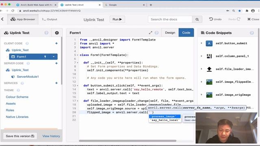Open app settings gear icon
Image resolution: width=260 pixels, height=146 pixels.
coord(57,33)
